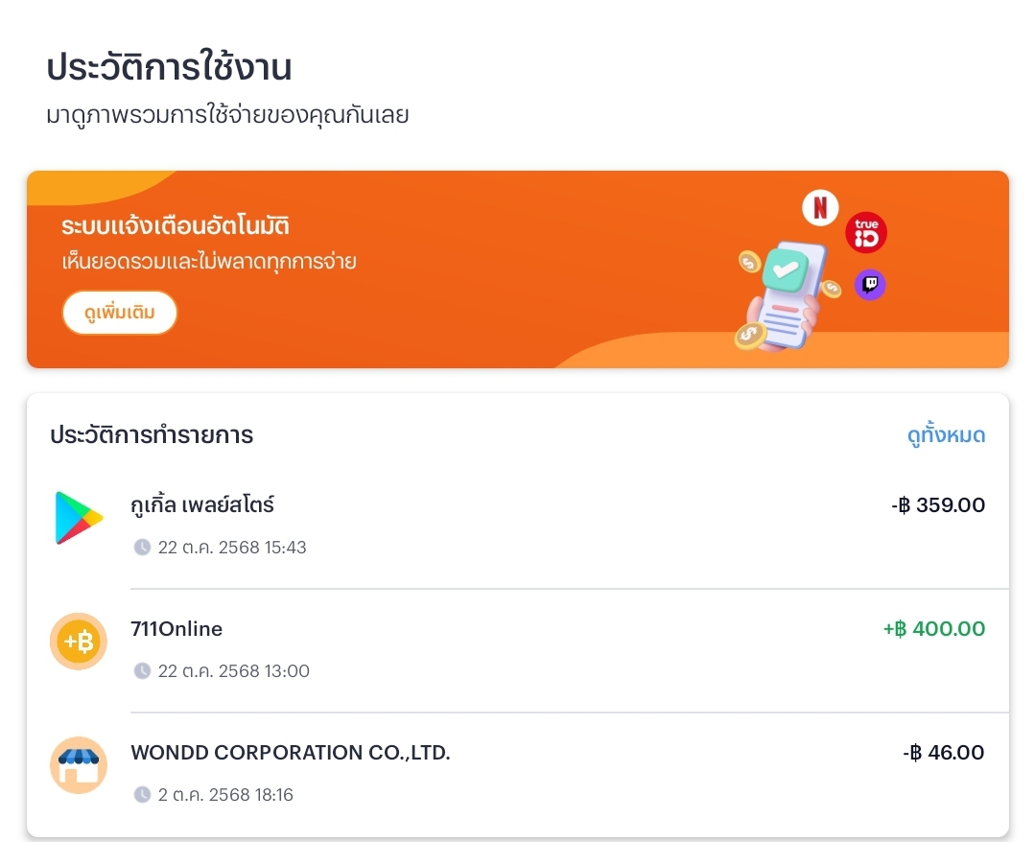Click the TrueID logo in banner

coord(866,233)
